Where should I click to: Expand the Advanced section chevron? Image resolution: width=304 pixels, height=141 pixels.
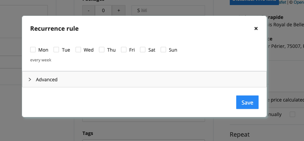(30, 80)
